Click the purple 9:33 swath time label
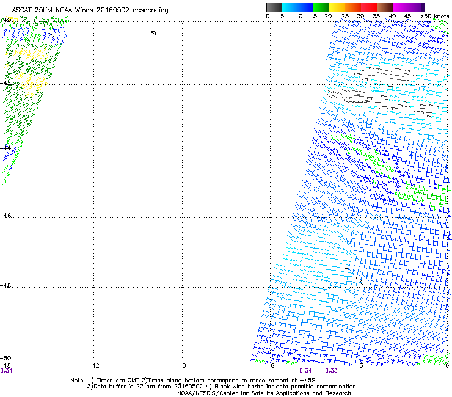Image resolution: width=452 pixels, height=397 pixels. pyautogui.click(x=331, y=371)
